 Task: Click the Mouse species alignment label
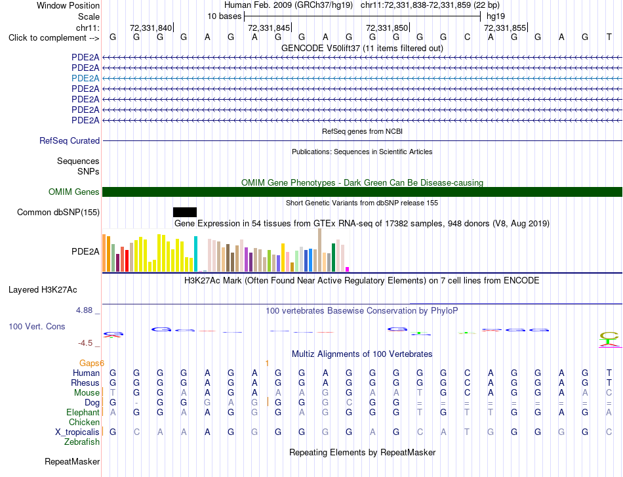(87, 393)
